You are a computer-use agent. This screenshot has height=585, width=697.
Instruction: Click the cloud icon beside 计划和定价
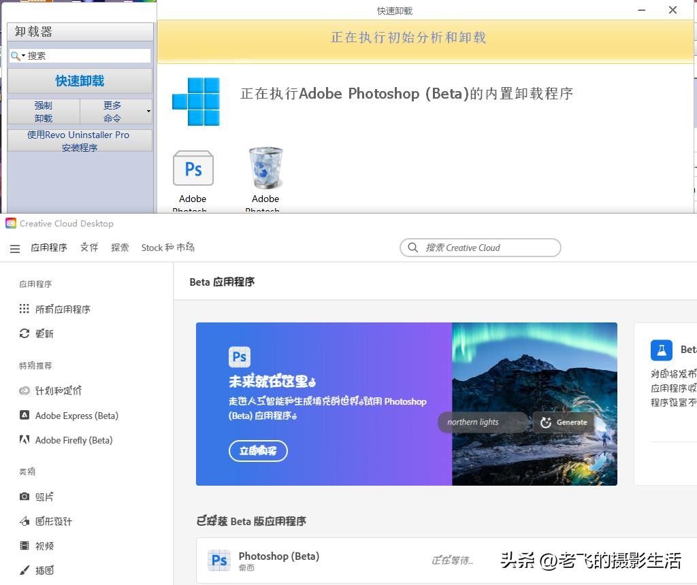tap(24, 390)
